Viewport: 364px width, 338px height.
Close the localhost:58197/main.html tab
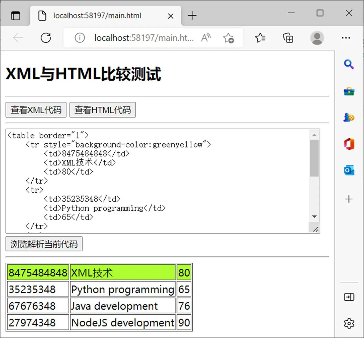(171, 16)
